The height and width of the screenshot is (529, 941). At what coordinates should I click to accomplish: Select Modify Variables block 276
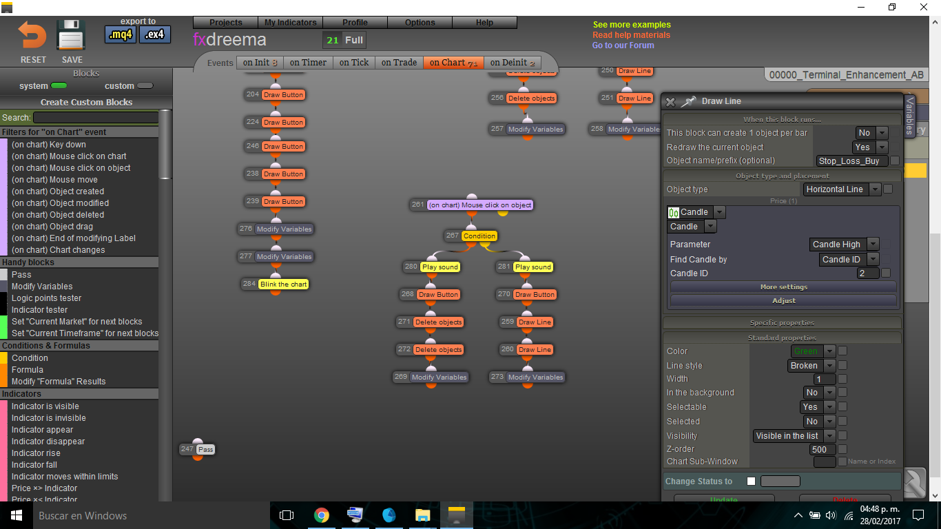coord(284,229)
